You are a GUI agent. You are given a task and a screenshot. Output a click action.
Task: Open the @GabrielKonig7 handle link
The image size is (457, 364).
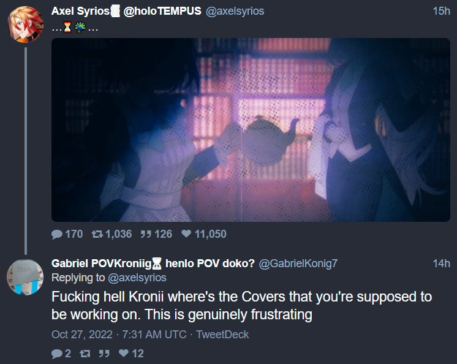298,264
